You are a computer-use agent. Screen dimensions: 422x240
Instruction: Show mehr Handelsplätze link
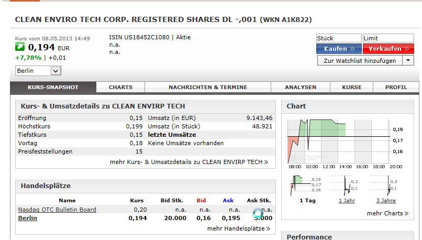point(238,228)
